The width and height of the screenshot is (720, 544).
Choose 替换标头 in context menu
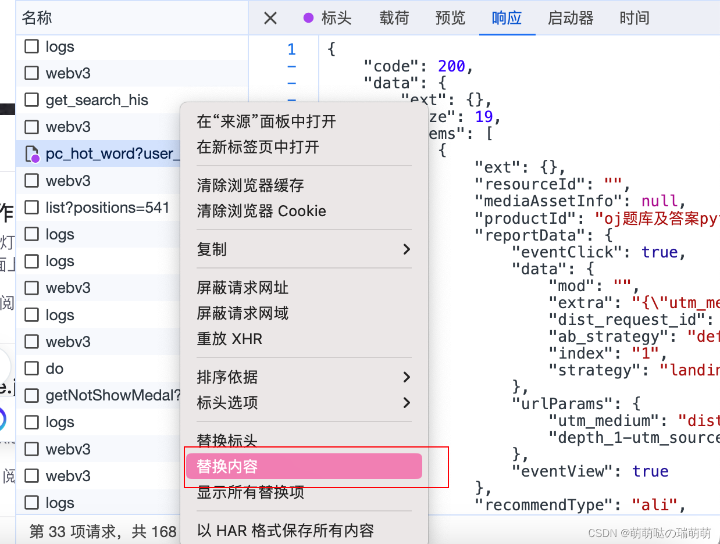(x=304, y=441)
